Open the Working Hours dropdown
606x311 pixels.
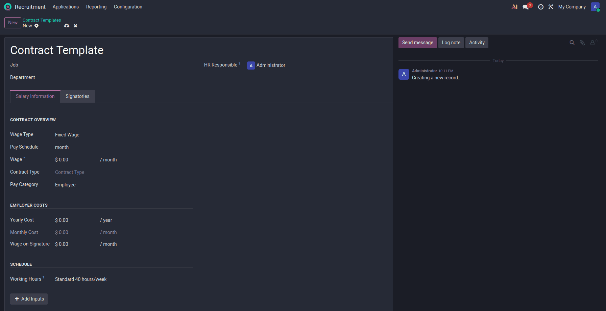tap(124, 279)
